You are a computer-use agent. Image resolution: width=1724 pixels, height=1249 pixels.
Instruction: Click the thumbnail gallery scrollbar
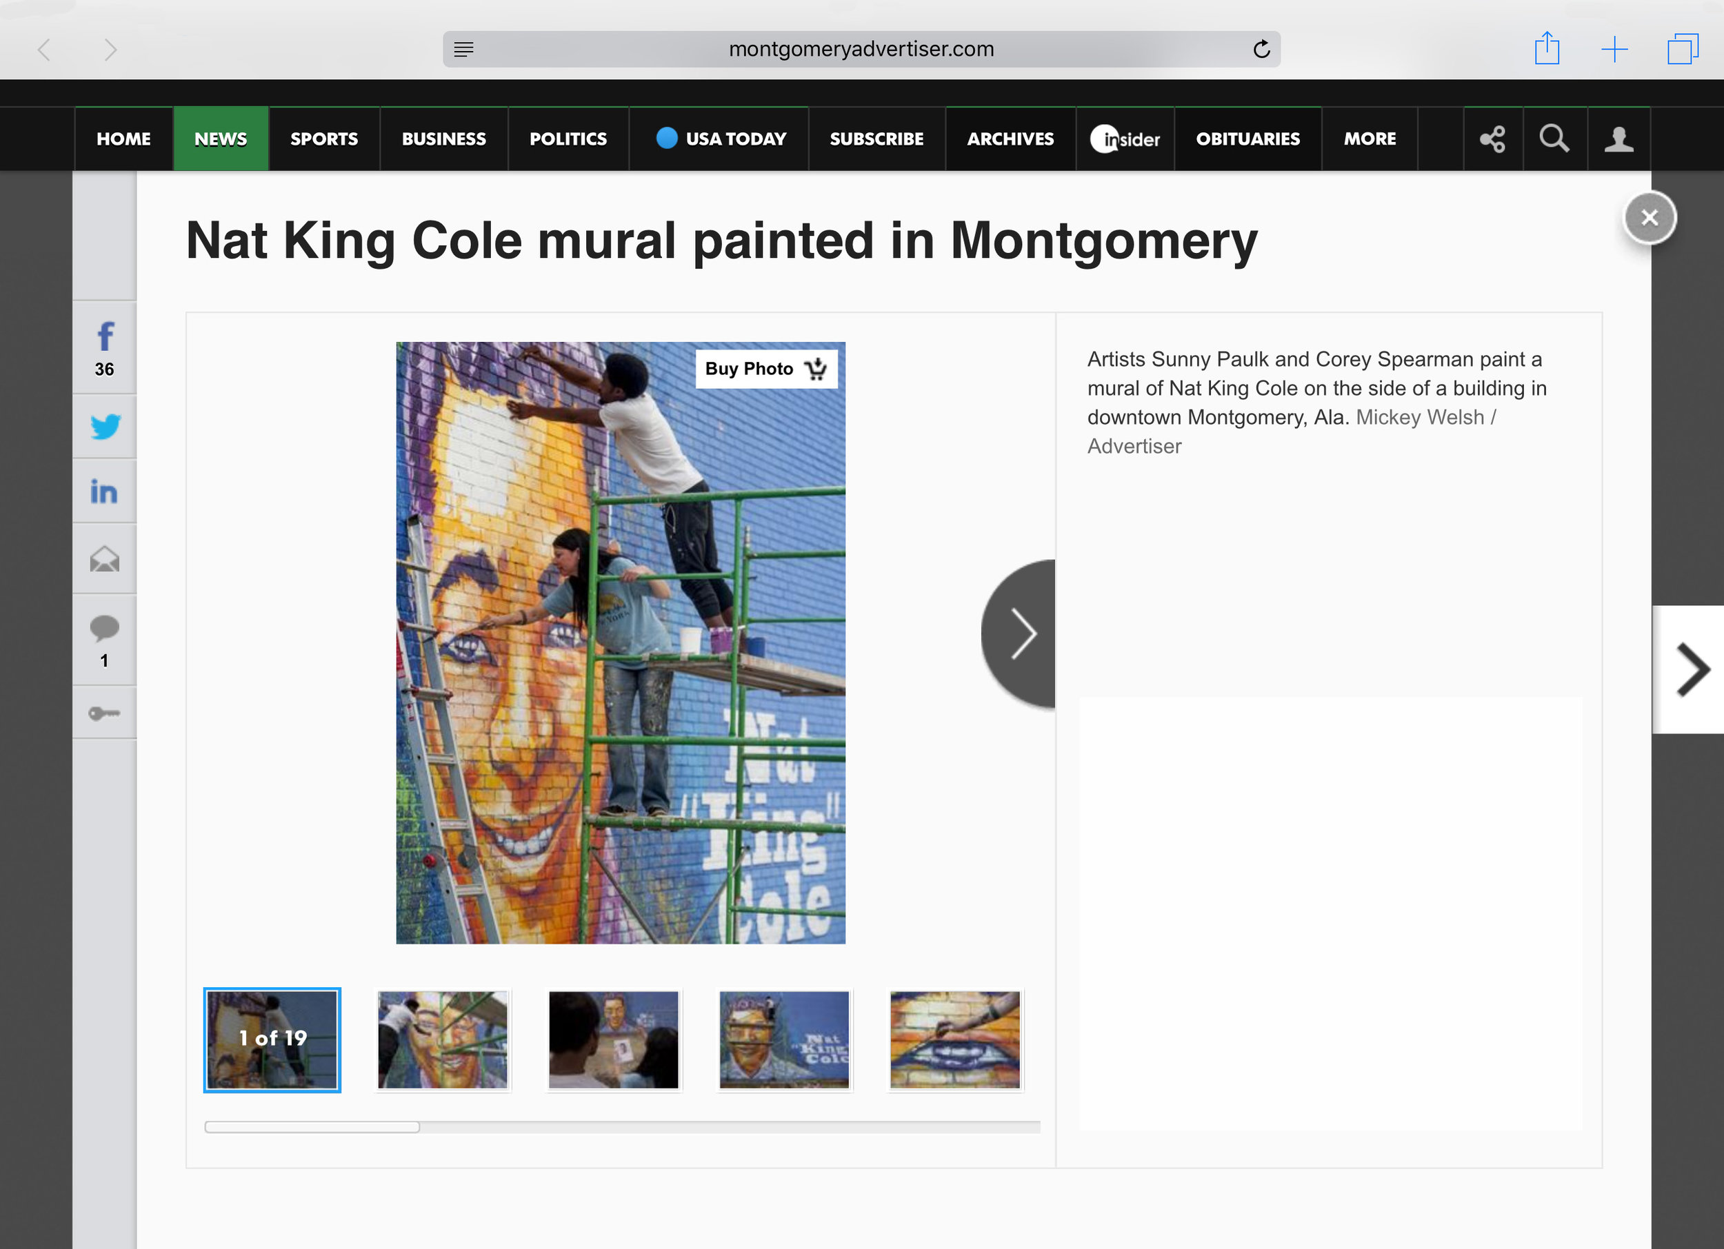point(622,1127)
